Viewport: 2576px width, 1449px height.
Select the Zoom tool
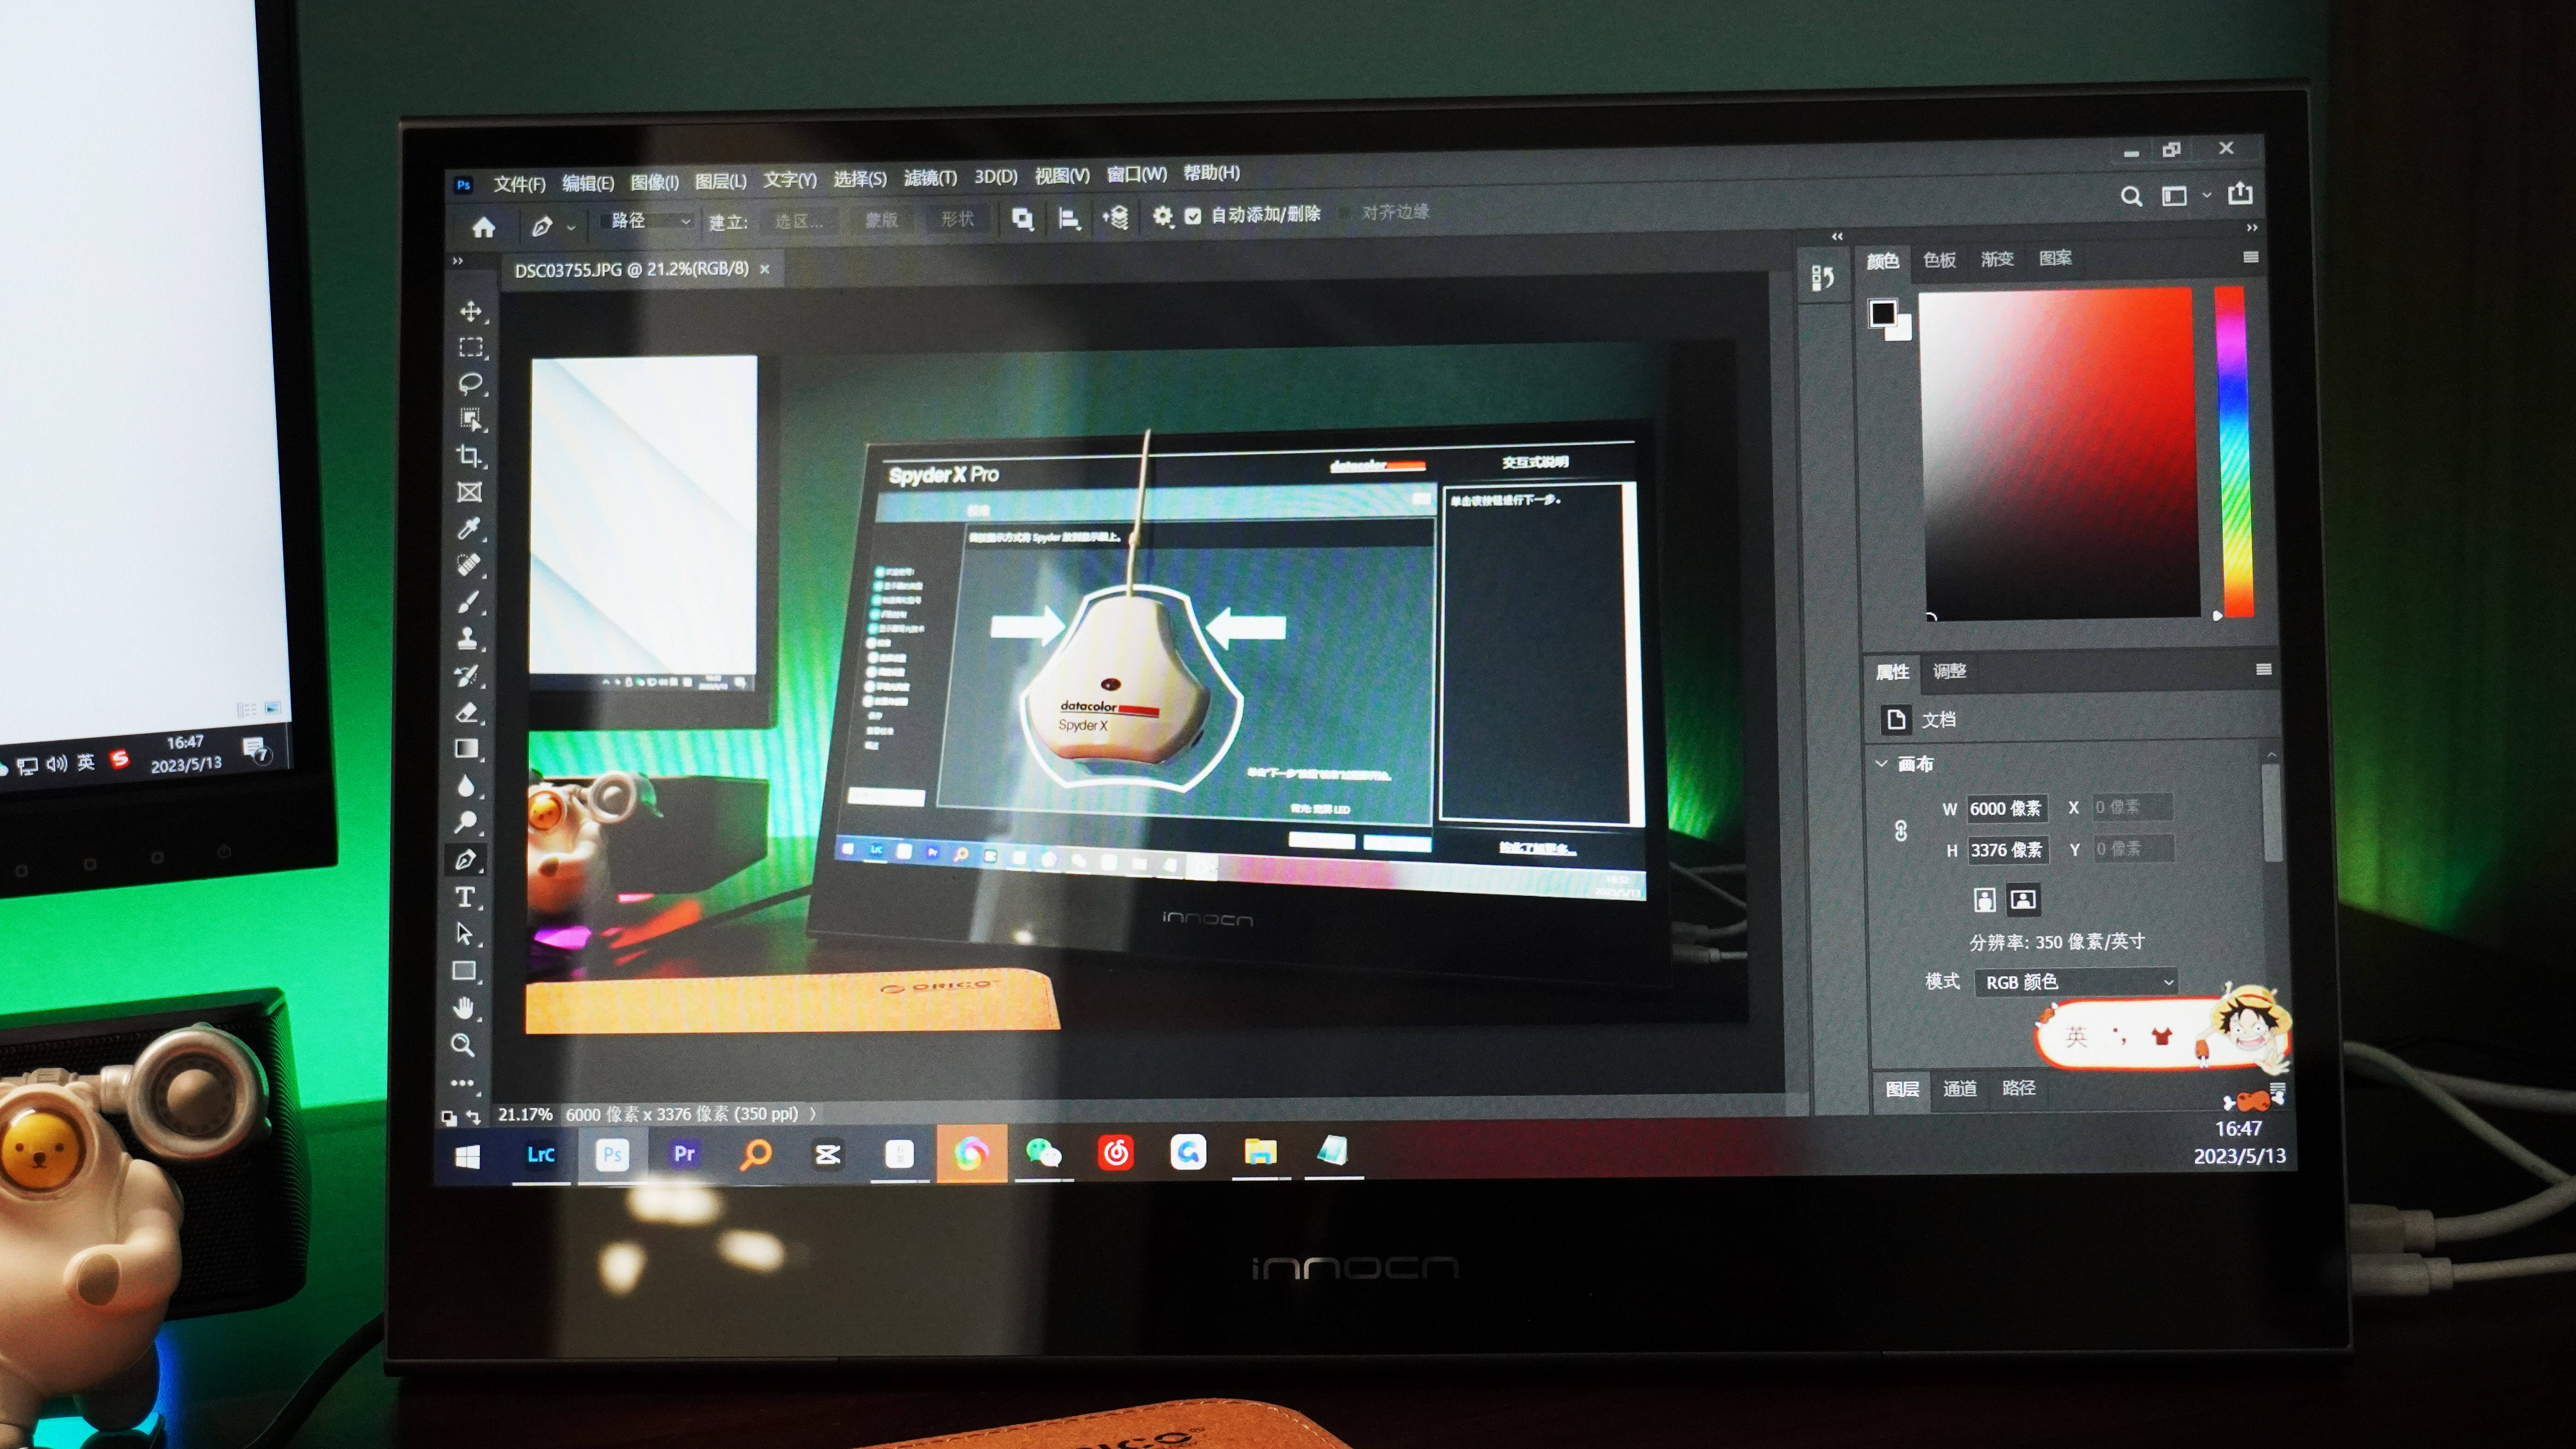tap(463, 1045)
